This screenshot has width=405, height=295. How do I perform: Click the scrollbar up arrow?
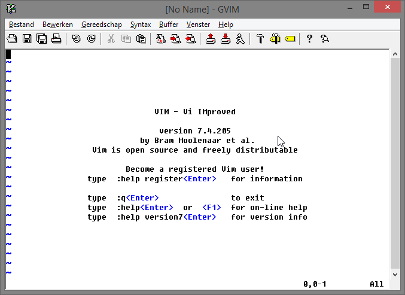pos(395,54)
